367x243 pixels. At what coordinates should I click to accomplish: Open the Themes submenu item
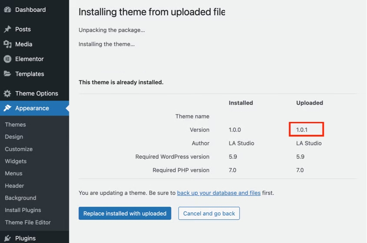point(15,125)
